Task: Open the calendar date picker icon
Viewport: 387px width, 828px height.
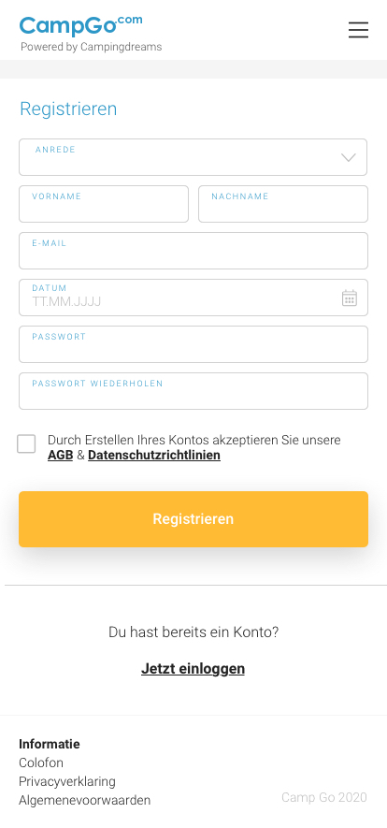Action: click(349, 298)
